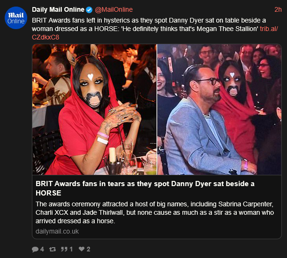Screen dimensions: 287x258
Task: Open the Daily Mail Online display name
Action: coord(58,9)
